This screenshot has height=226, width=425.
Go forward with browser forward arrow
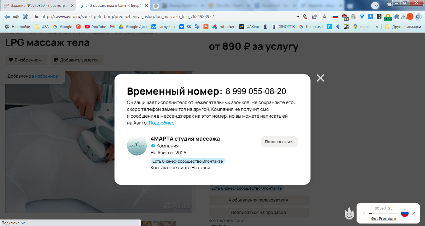click(16, 16)
